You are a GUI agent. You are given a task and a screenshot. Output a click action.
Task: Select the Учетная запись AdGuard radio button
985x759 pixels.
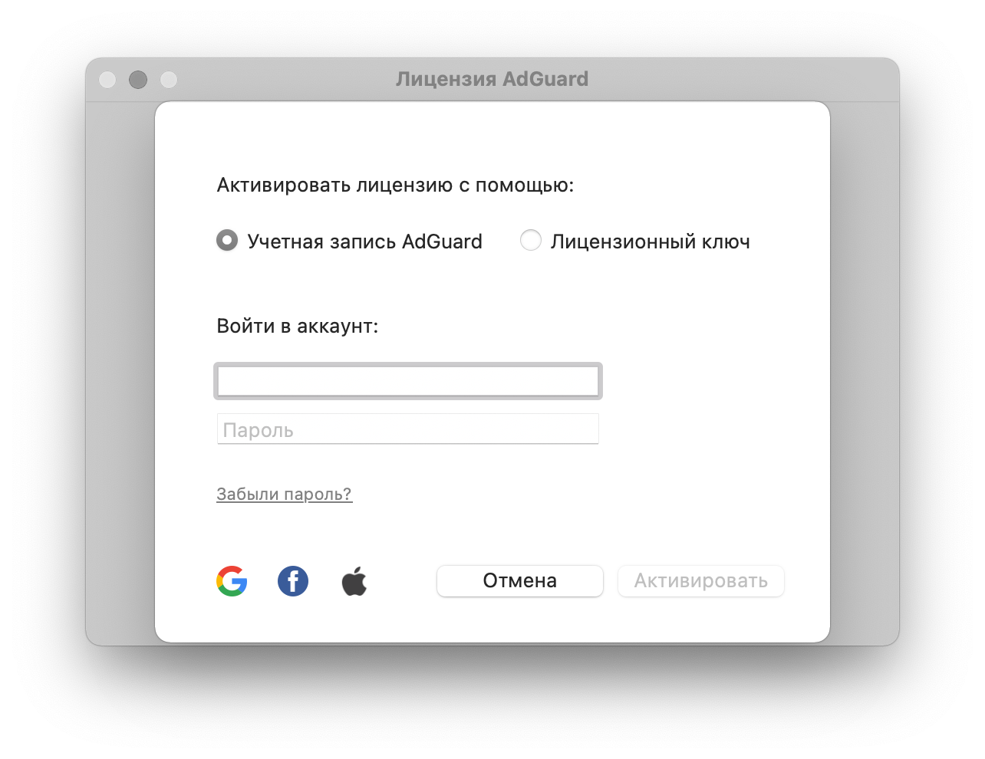click(227, 241)
